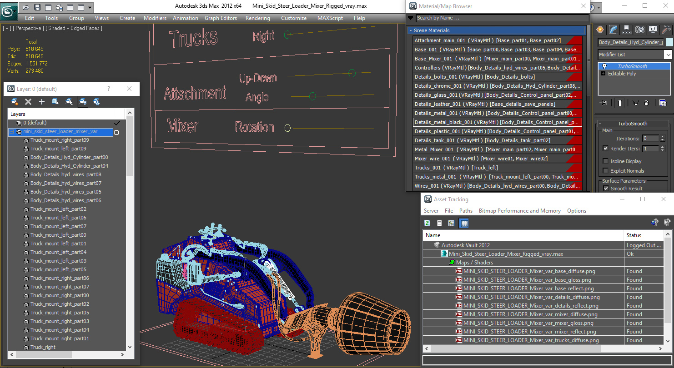Open the Graph Editors menu
The height and width of the screenshot is (368, 674).
[x=221, y=18]
